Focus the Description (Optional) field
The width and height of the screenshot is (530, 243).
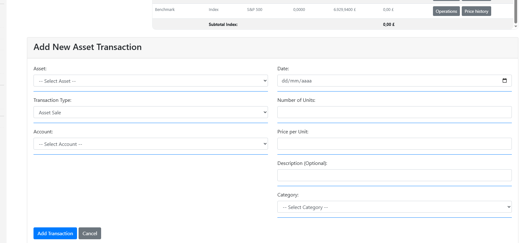click(x=394, y=175)
